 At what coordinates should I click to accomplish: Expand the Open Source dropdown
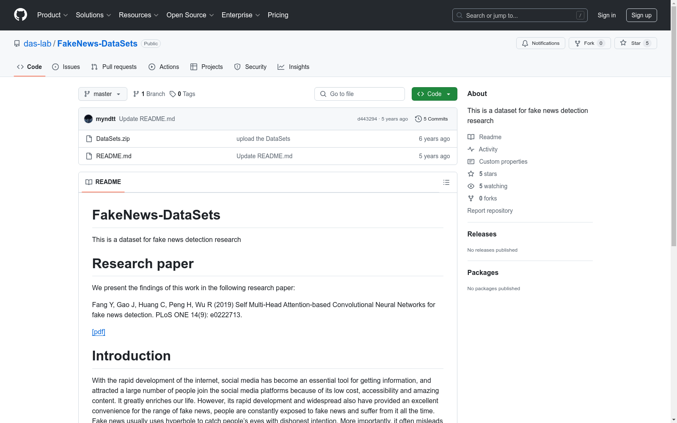[x=190, y=15]
